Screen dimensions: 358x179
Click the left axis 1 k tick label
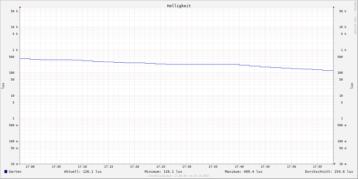click(x=15, y=50)
